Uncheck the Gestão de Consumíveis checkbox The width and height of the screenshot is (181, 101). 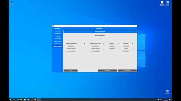84,43
